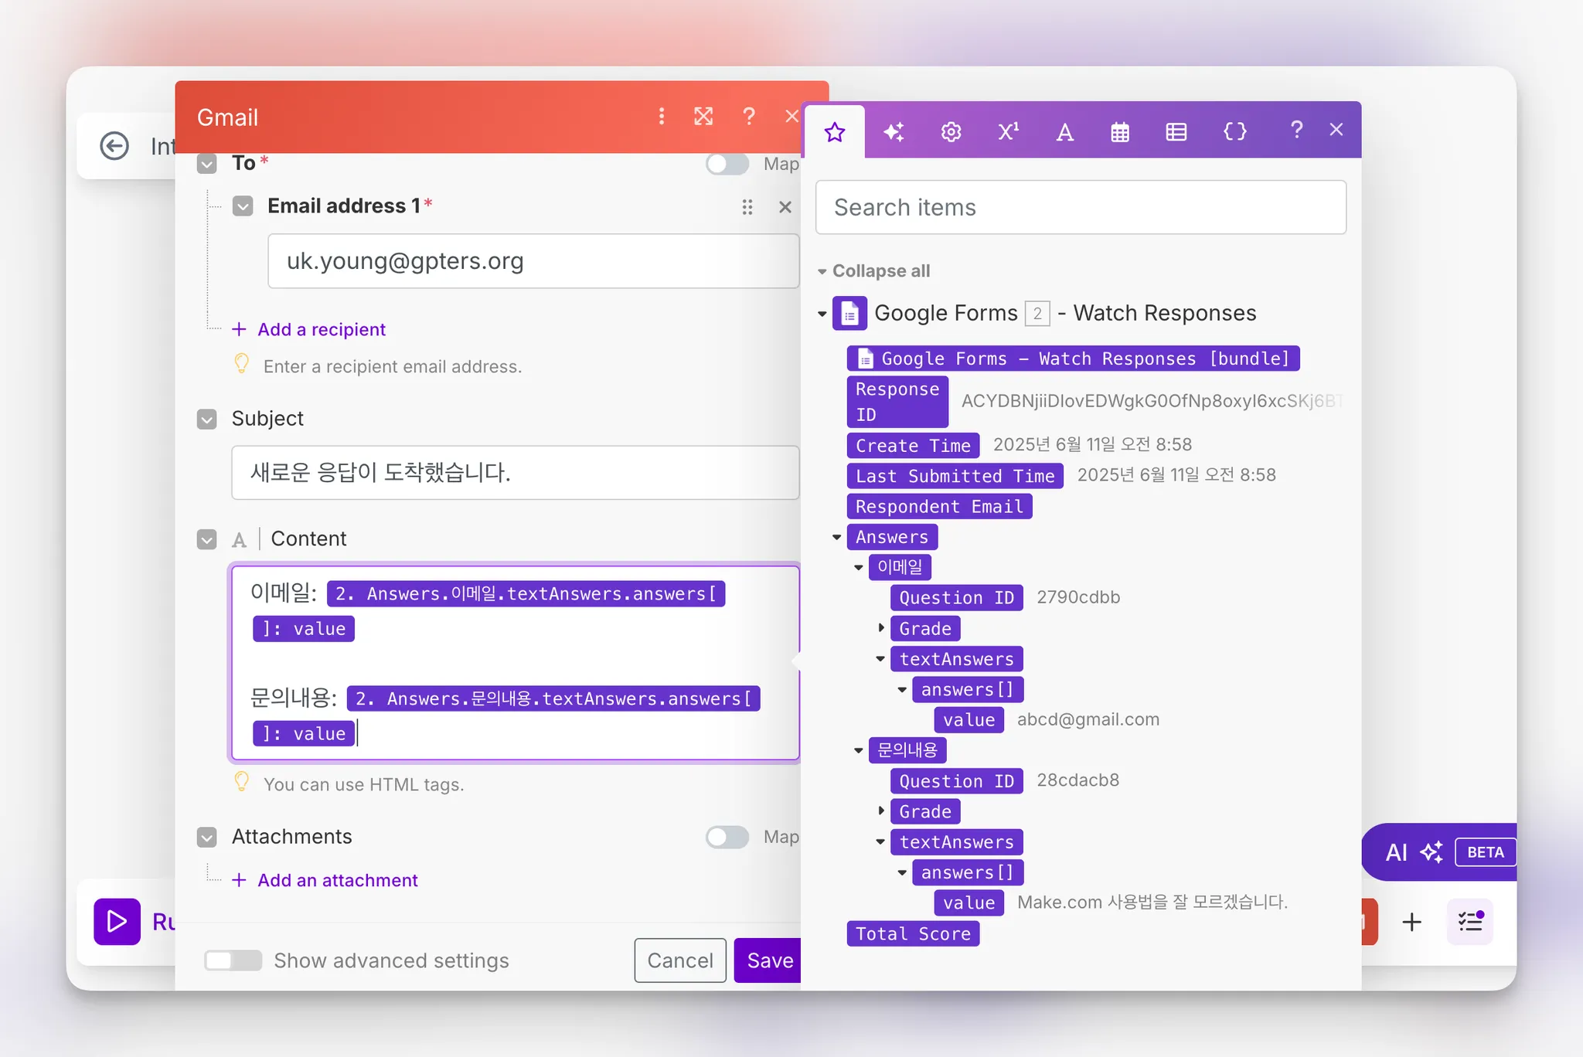Switch to general functions gear tab

(951, 132)
